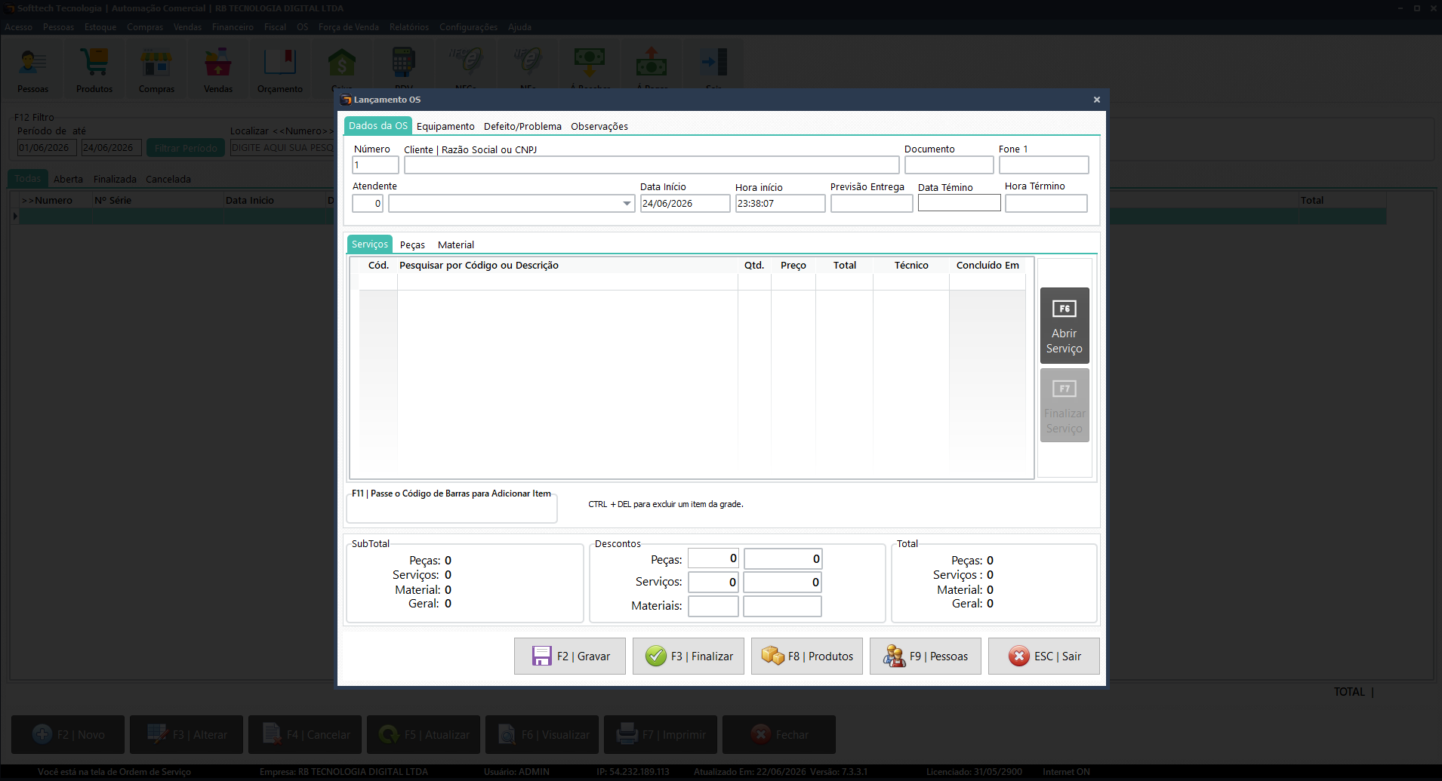Click the first Peças discount field

(x=713, y=558)
